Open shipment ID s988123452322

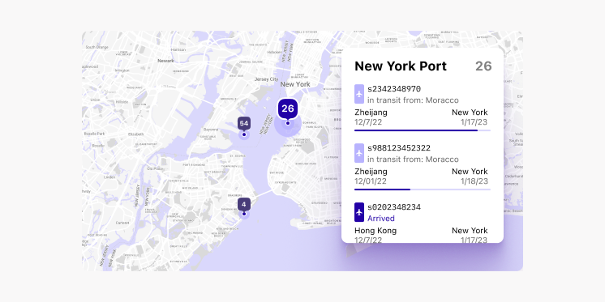tap(399, 148)
